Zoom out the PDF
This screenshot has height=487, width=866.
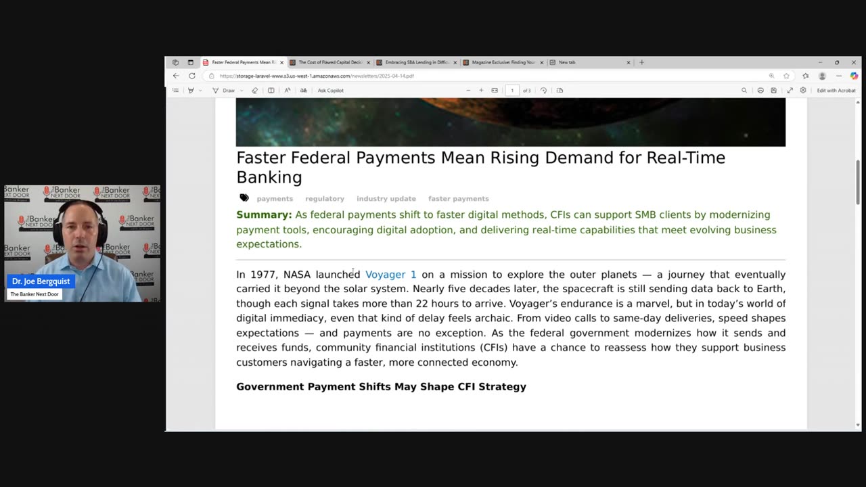coord(468,90)
